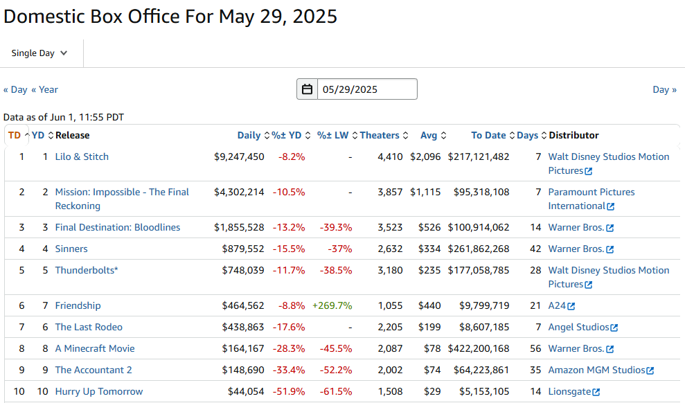Open Mission: Impossible - The Final Reckoning link

click(122, 199)
